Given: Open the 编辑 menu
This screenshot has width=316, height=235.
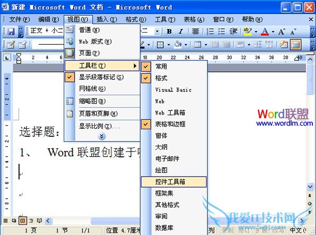Looking at the screenshot, I should click(48, 19).
